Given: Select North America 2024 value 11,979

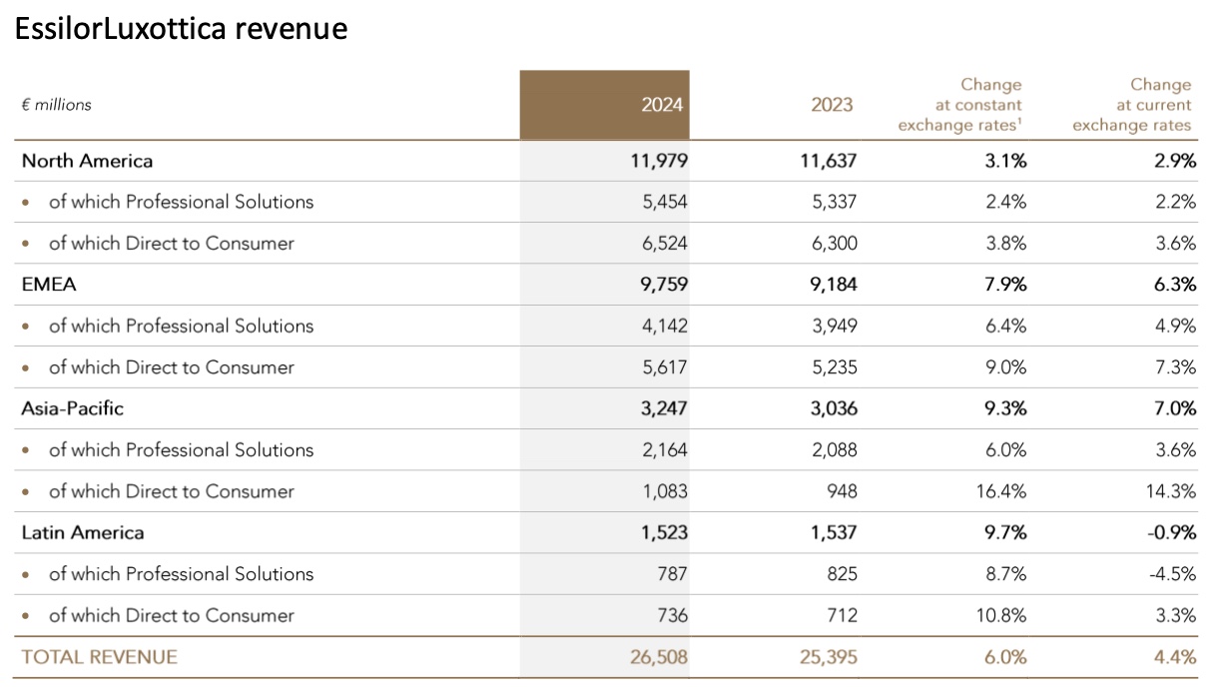Looking at the screenshot, I should point(659,160).
